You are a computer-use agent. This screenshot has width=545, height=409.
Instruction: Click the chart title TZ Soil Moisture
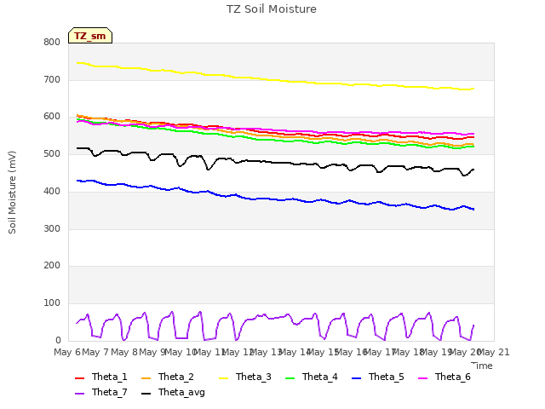272,9
